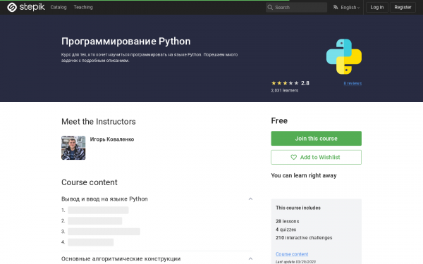423x264 pixels.
Task: Click the heart icon in Wishlist button
Action: [x=293, y=157]
